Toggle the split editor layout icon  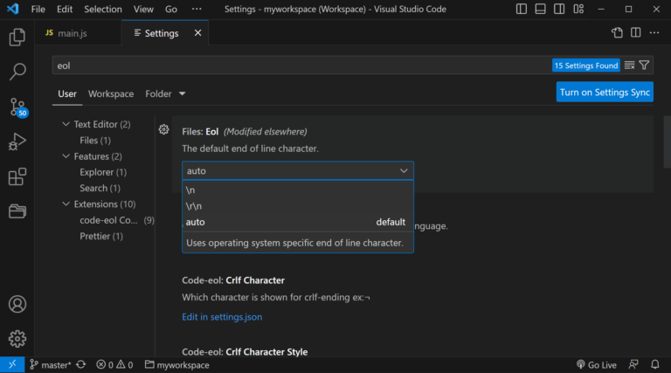click(636, 33)
